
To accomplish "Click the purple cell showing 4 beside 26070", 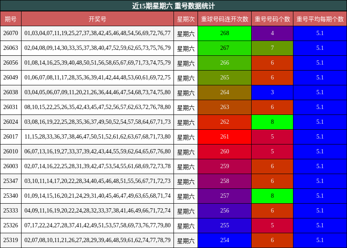I will [272, 33].
